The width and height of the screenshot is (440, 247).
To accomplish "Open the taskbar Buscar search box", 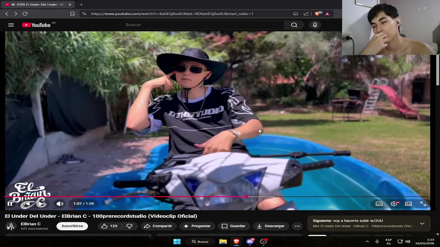I will click(200, 242).
